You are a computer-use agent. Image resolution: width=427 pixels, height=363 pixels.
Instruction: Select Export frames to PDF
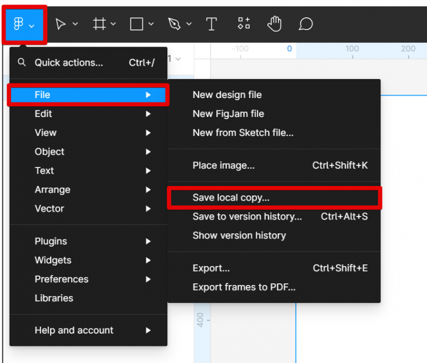coord(244,287)
